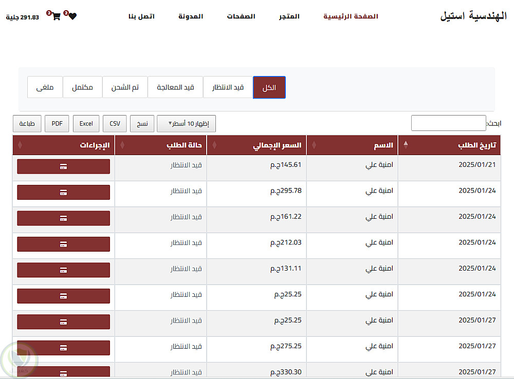The height and width of the screenshot is (379, 514).
Task: Export table as CSV
Action: [115, 123]
